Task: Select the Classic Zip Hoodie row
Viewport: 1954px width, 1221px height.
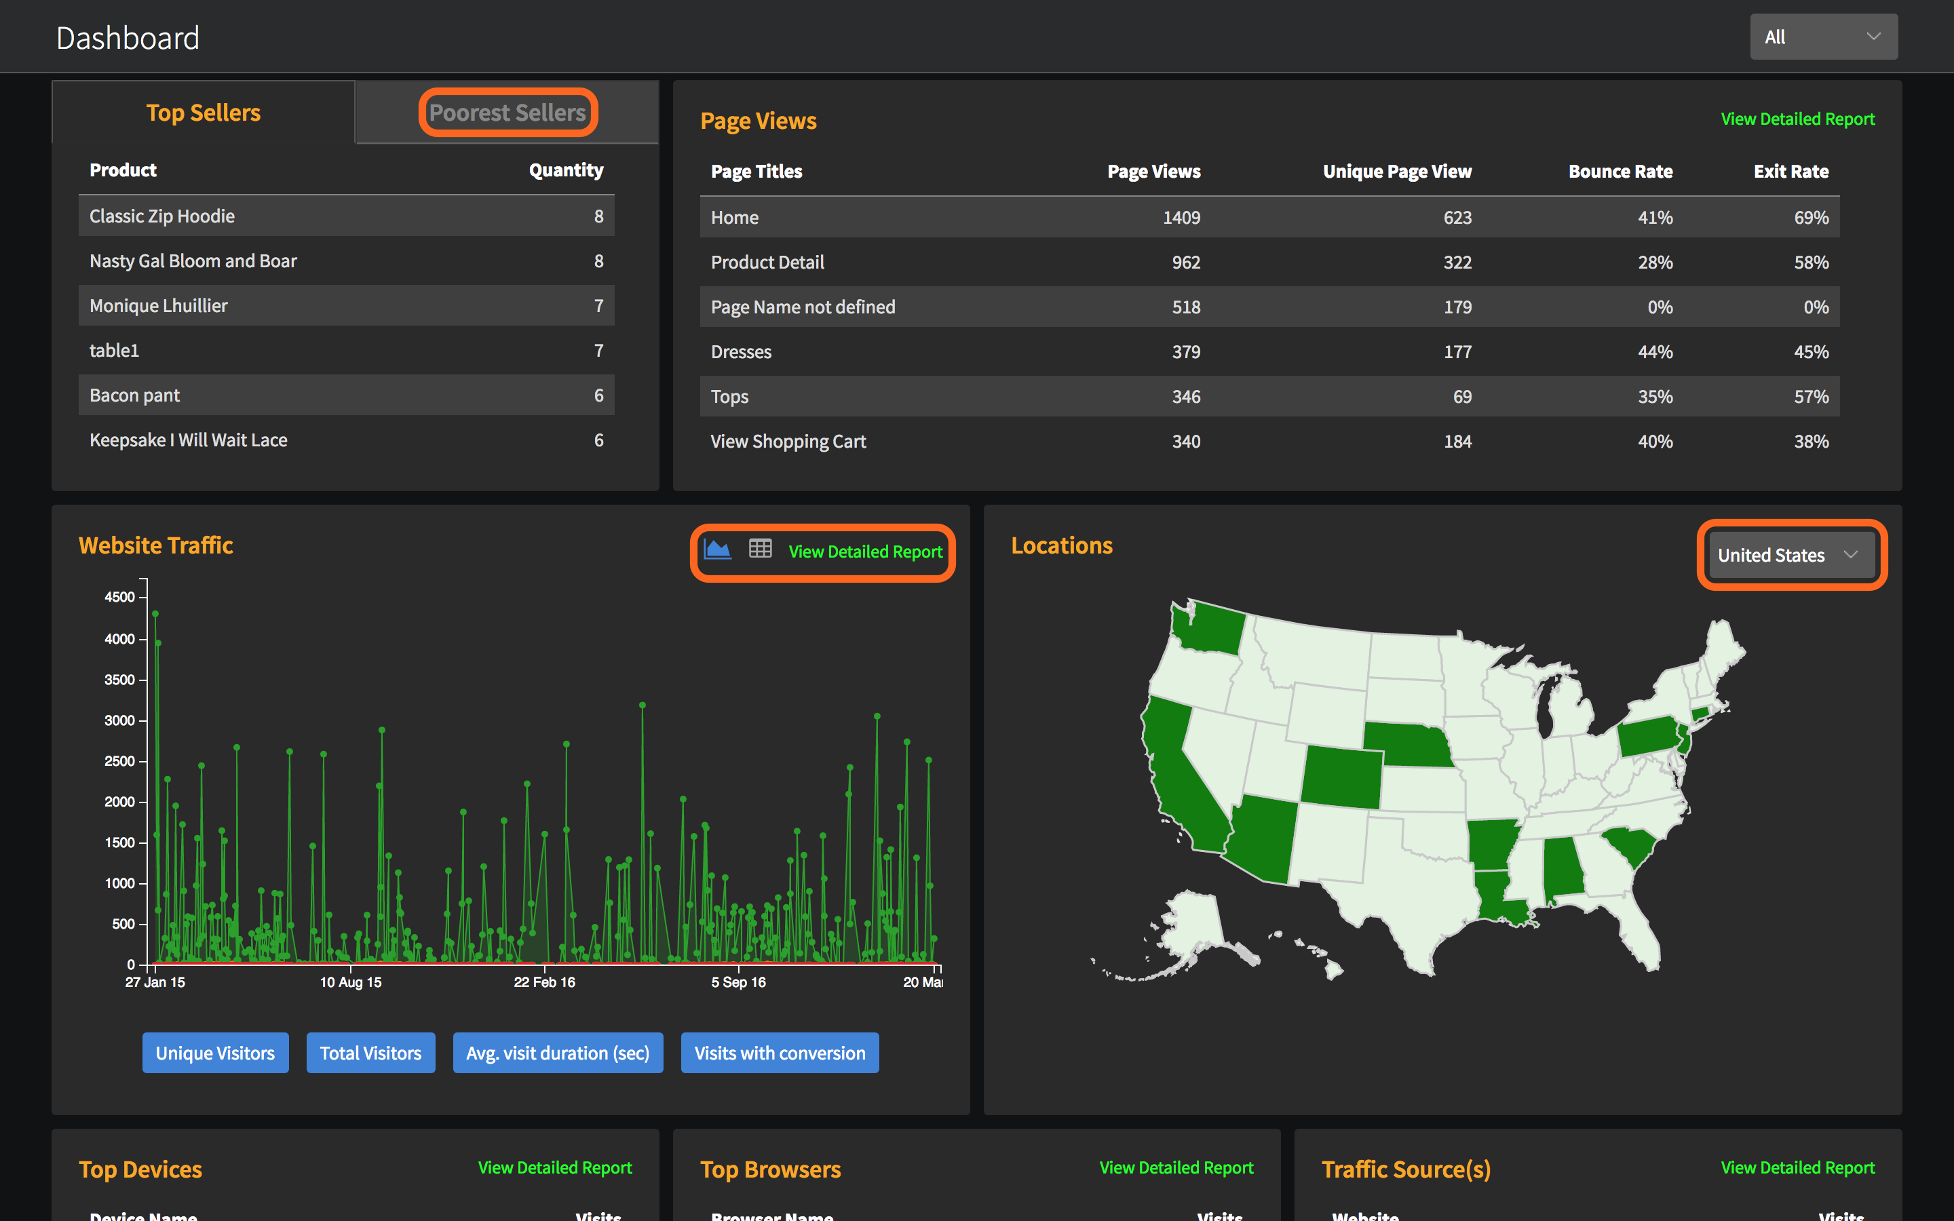Action: click(x=345, y=216)
